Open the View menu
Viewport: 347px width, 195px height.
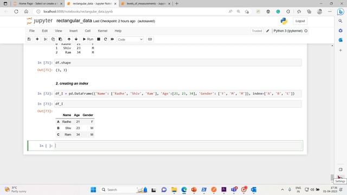[x=59, y=31]
